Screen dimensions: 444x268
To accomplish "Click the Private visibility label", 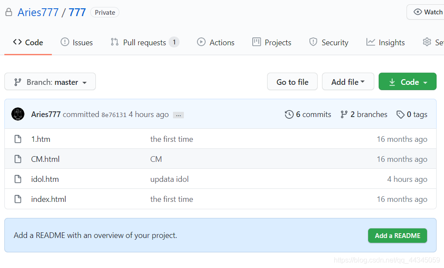I will click(105, 13).
